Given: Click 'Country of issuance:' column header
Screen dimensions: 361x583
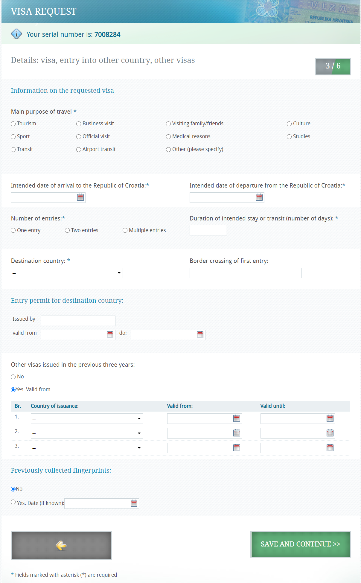Looking at the screenshot, I should point(54,406).
